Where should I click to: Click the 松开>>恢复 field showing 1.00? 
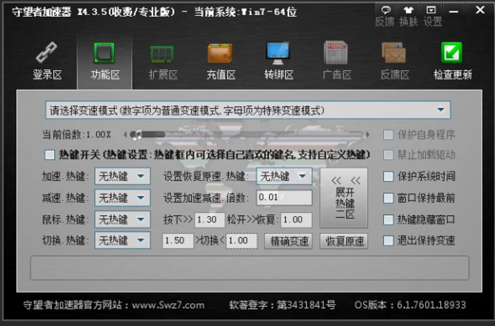point(297,219)
